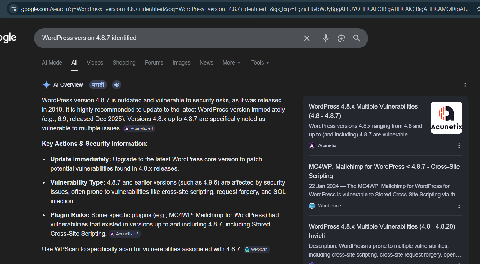The height and width of the screenshot is (264, 480).
Task: Click the मराठी translation chip
Action: [98, 84]
